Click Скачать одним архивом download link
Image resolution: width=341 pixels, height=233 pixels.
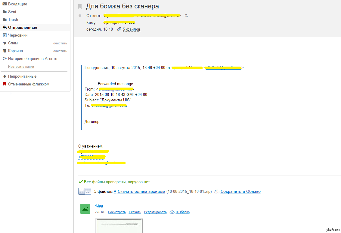click(141, 191)
